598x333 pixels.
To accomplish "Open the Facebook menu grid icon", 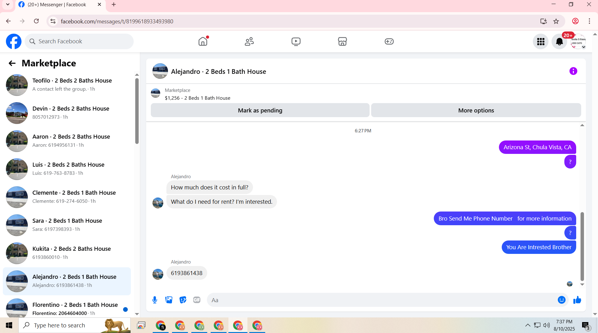I will (541, 41).
